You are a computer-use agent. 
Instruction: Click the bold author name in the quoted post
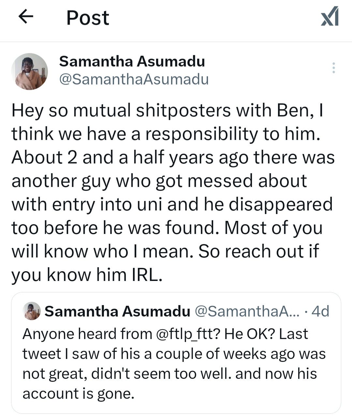coord(117,311)
